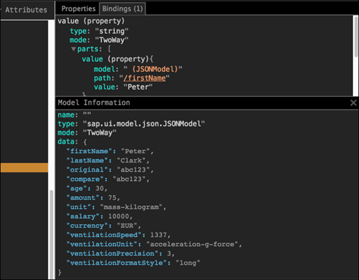Click the "salary": 10000 data row
Viewport: 359px width, 280px height.
pyautogui.click(x=99, y=216)
